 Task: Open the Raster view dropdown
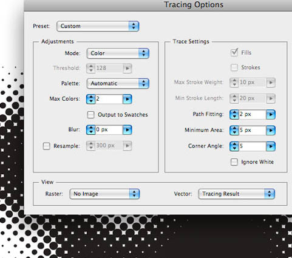pos(104,194)
